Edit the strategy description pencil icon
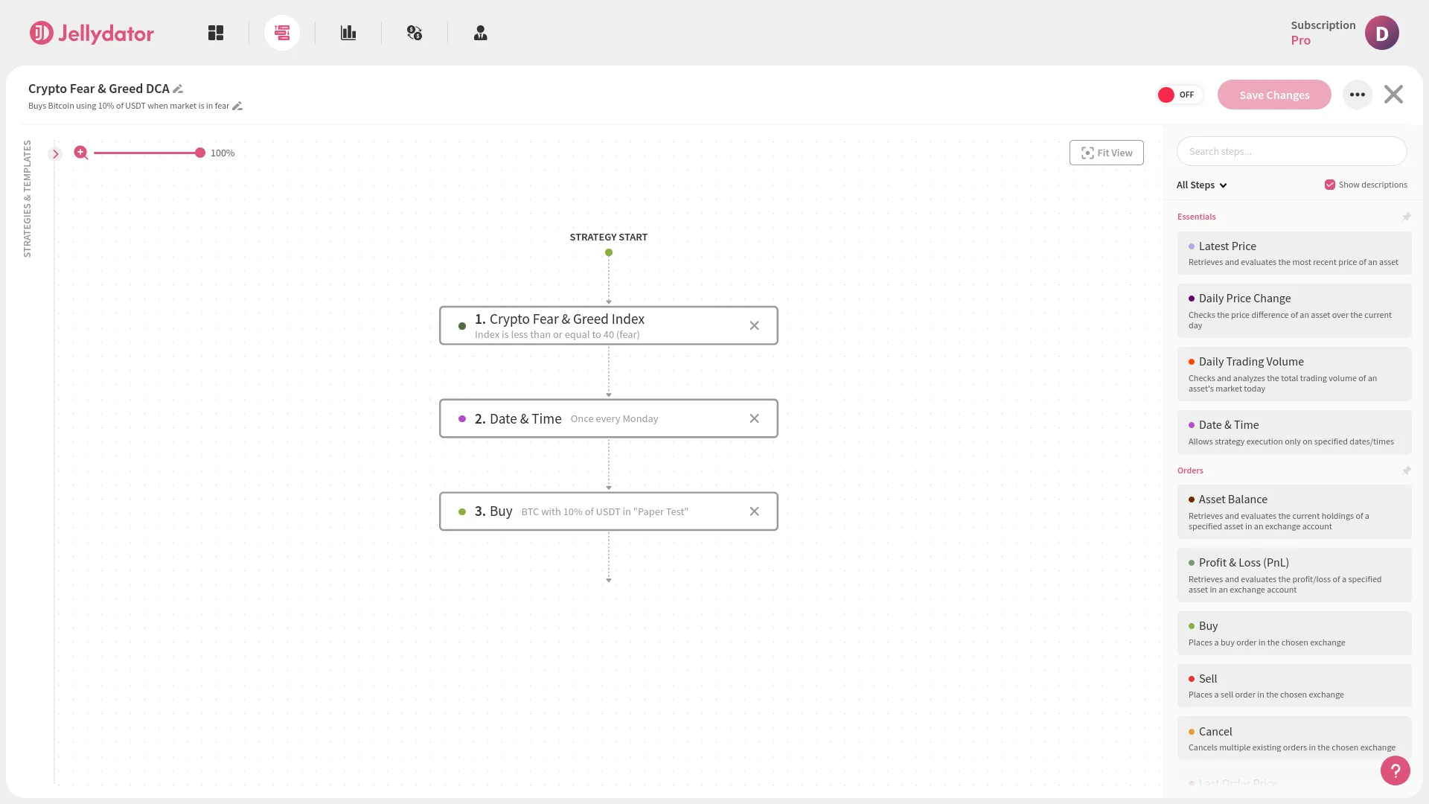This screenshot has width=1429, height=804. 237,106
